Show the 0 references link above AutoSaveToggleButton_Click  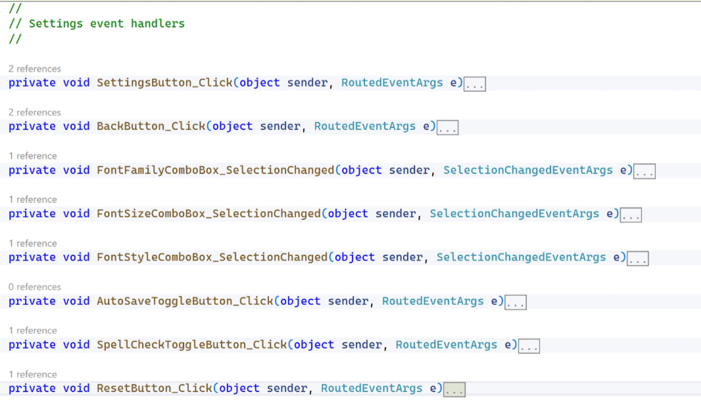point(34,287)
